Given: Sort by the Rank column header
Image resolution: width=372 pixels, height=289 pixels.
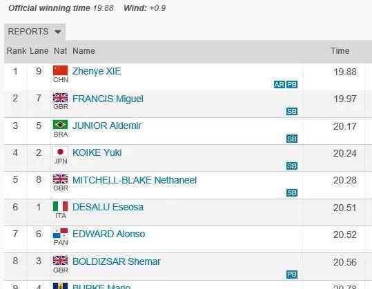Looking at the screenshot, I should click(x=17, y=51).
